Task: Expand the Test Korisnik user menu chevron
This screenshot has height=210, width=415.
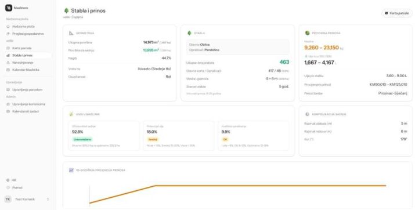Action: (x=48, y=199)
